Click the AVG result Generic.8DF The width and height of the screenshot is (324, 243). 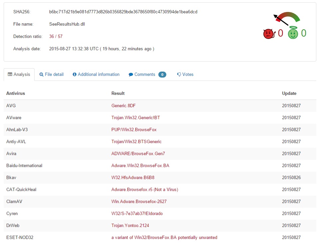[123, 106]
